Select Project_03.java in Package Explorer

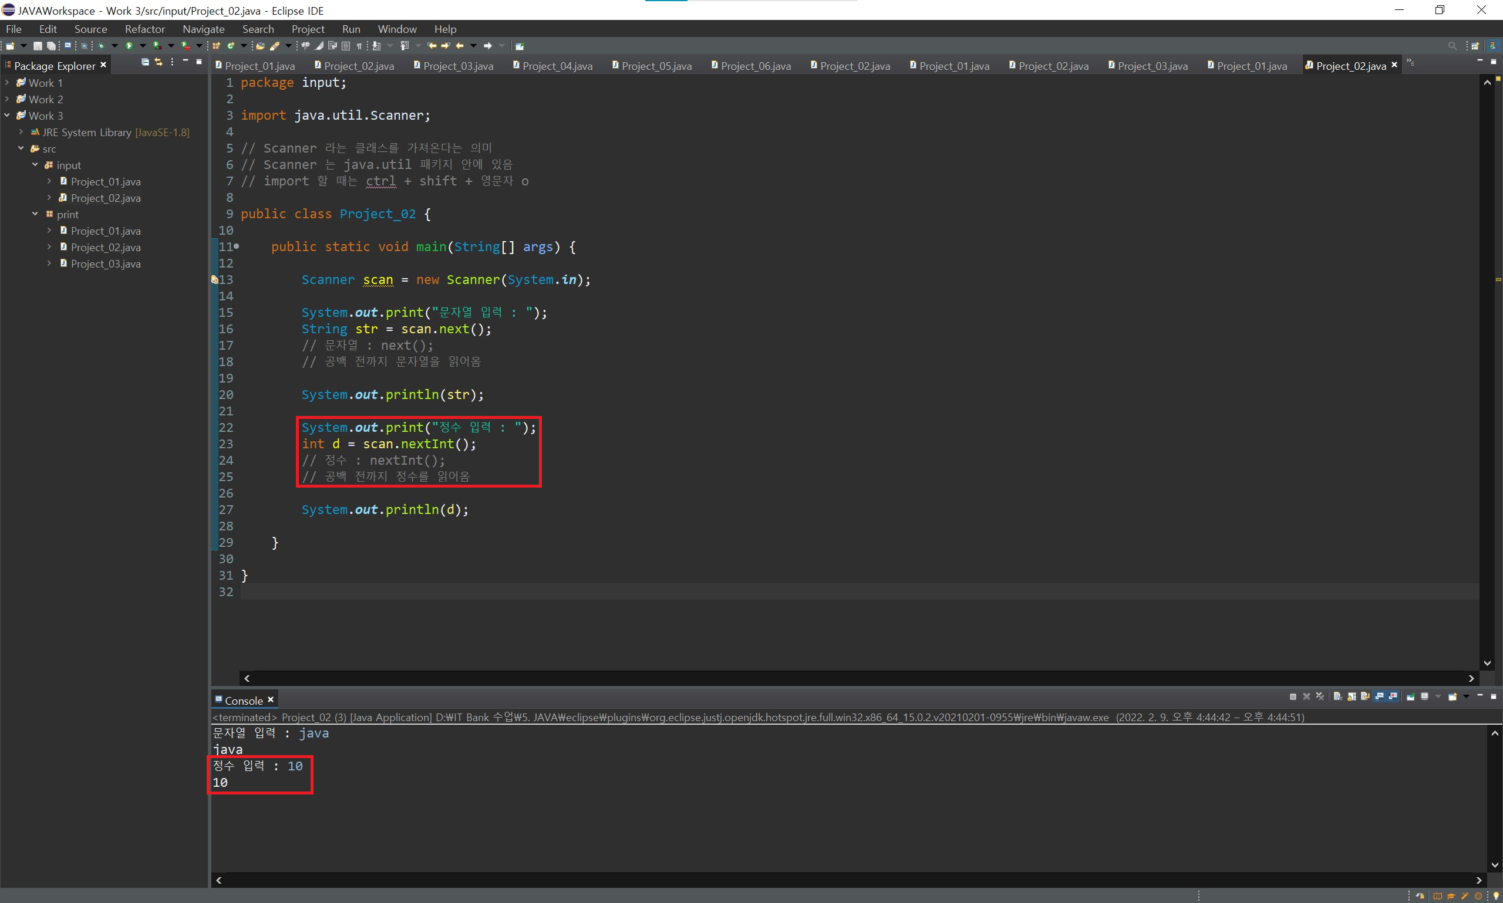click(105, 263)
